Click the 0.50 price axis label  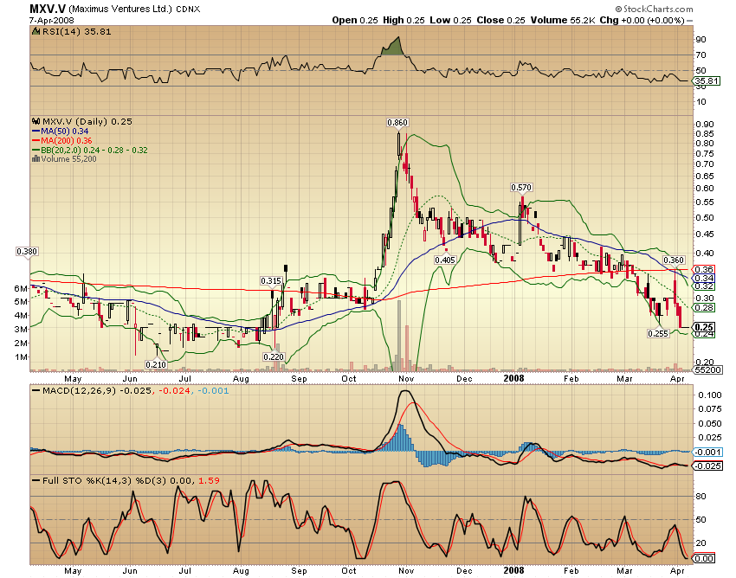pos(706,218)
